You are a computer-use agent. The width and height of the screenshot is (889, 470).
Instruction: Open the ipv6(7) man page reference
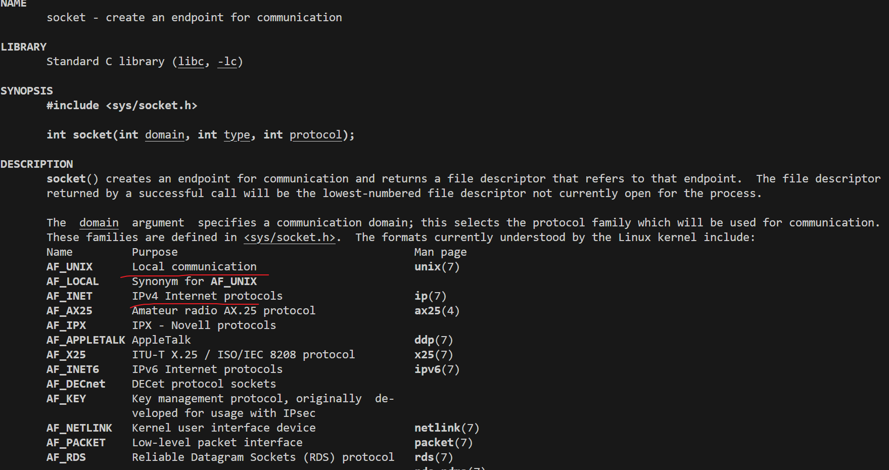pyautogui.click(x=437, y=369)
